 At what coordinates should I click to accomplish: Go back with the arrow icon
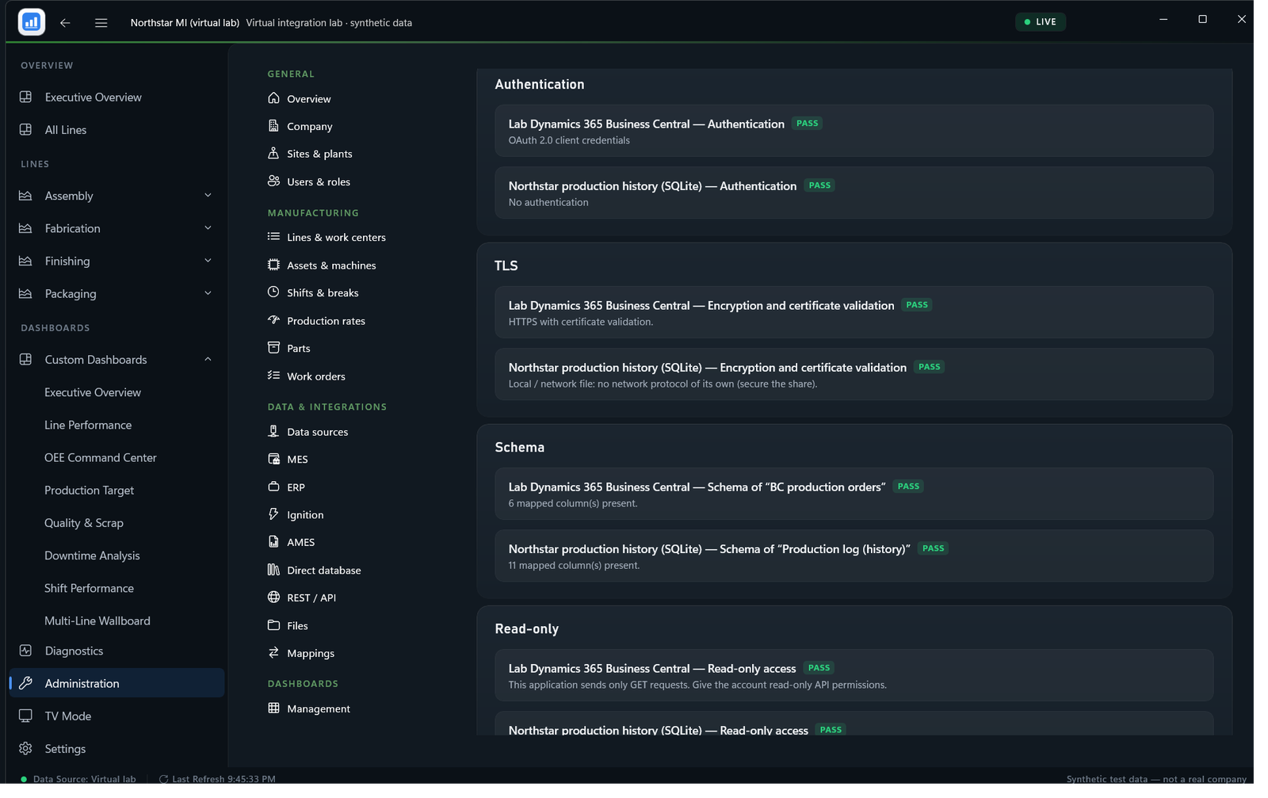click(x=66, y=23)
